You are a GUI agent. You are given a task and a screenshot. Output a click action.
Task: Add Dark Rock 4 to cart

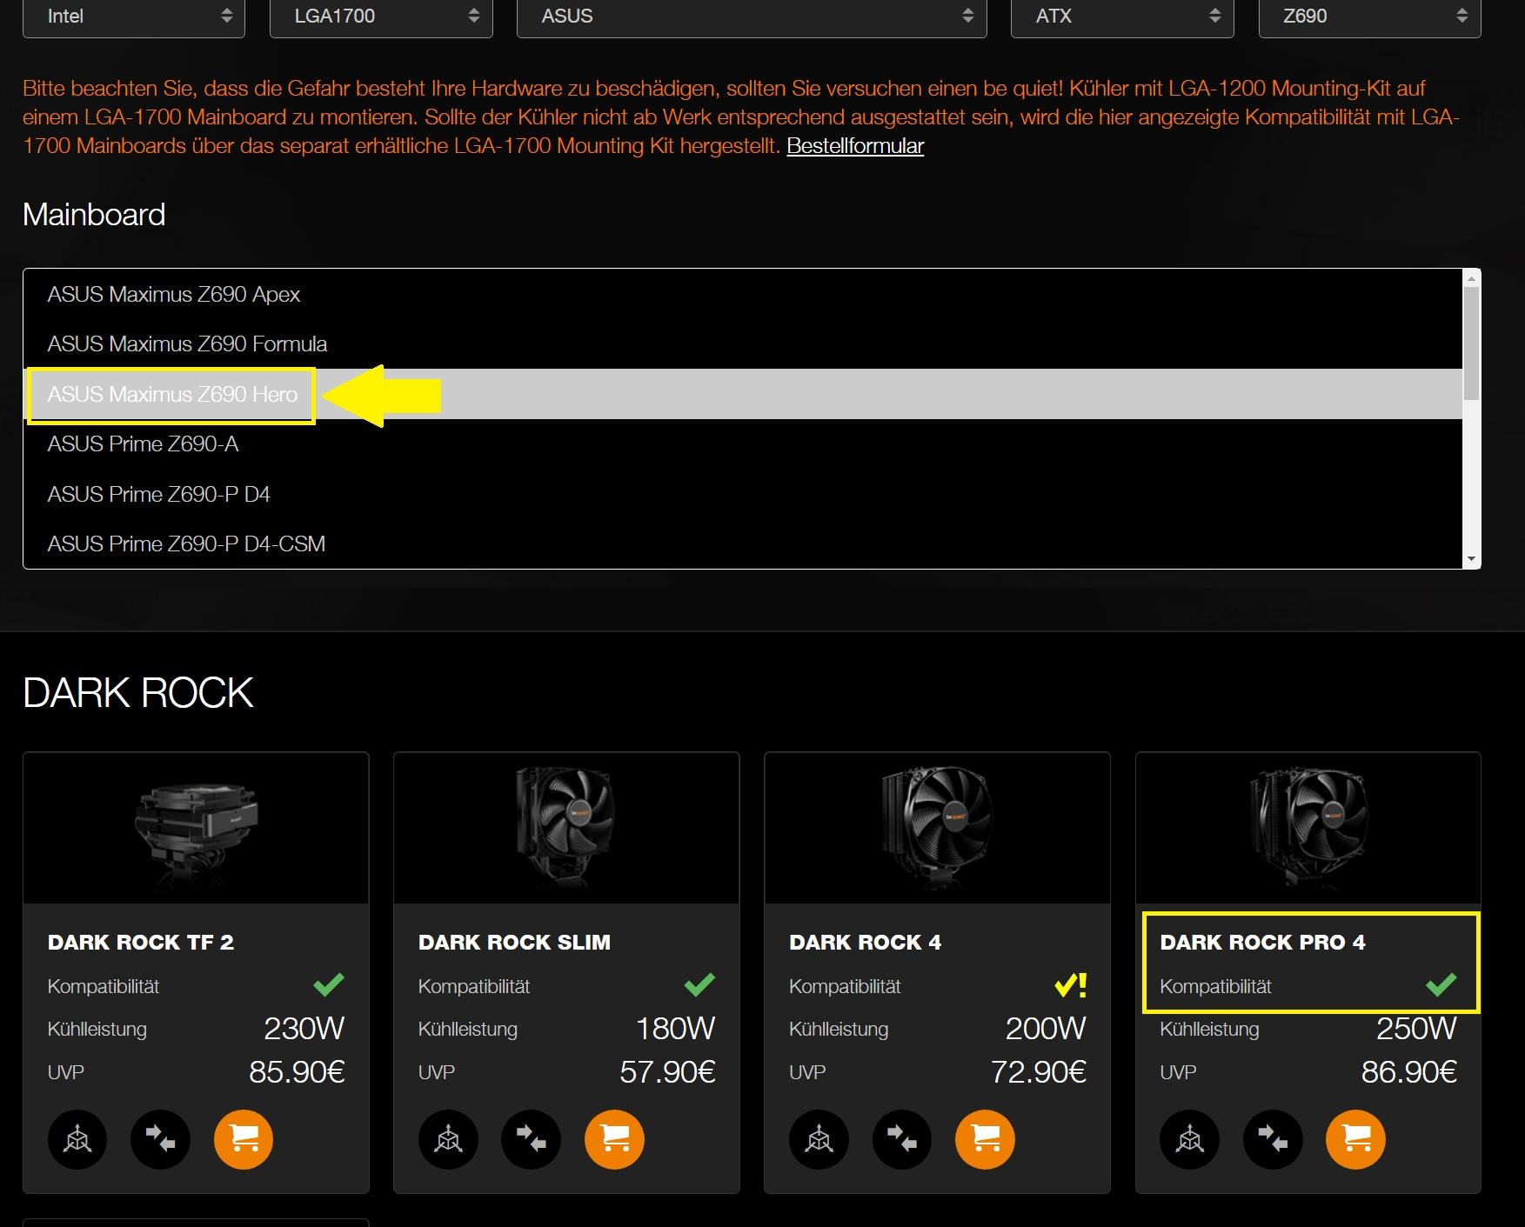985,1139
